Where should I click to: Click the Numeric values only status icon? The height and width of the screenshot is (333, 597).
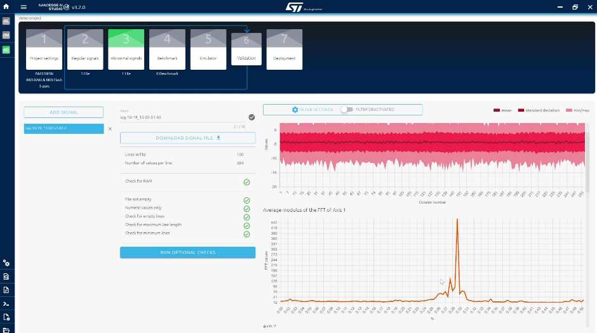pos(246,209)
